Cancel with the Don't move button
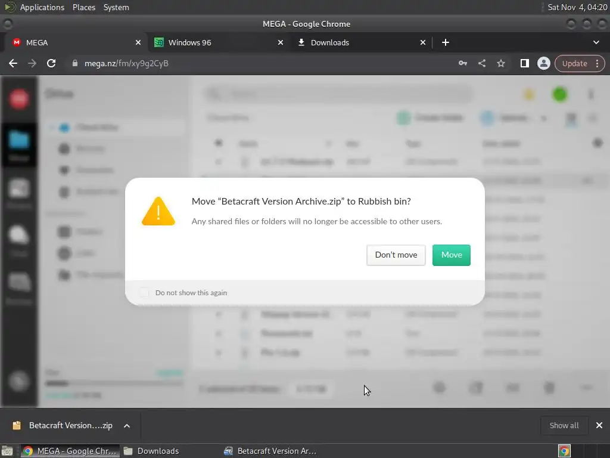The height and width of the screenshot is (458, 610). click(396, 255)
